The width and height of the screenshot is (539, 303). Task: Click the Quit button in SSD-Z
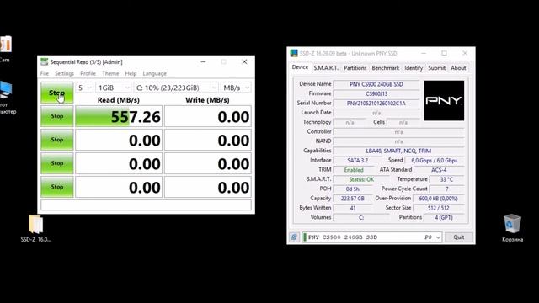(x=458, y=237)
